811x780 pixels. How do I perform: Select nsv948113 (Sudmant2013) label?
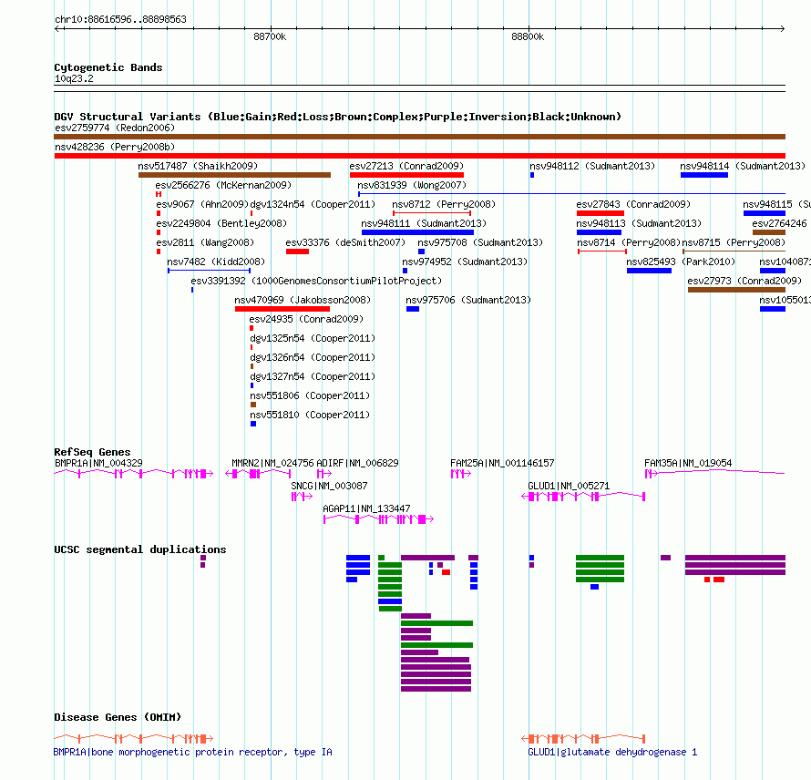(639, 223)
